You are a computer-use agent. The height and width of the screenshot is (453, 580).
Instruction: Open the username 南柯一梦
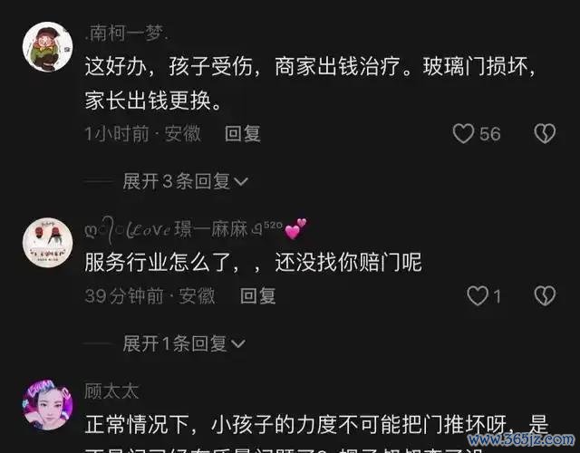coord(127,34)
